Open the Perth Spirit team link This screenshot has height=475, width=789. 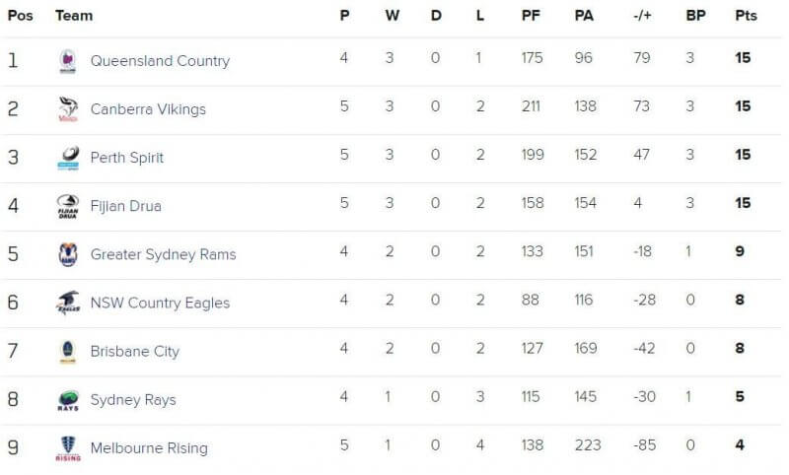tap(127, 158)
